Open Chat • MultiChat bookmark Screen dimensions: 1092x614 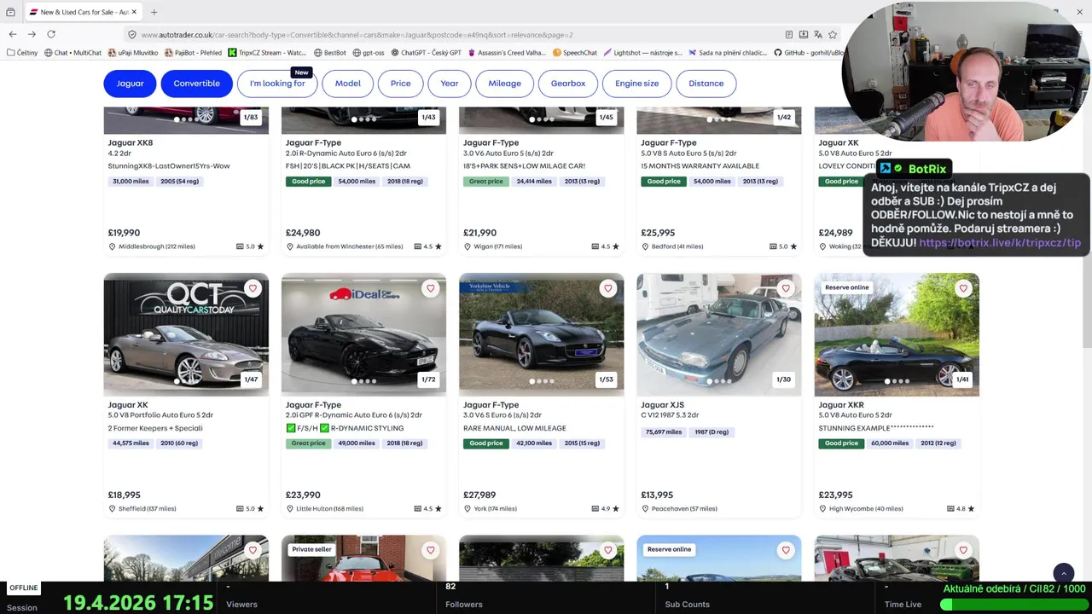click(x=73, y=53)
